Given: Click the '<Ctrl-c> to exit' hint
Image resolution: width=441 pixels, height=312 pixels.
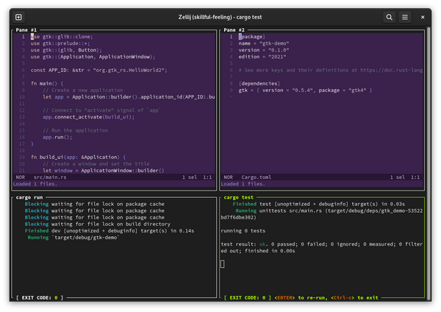Looking at the screenshot, I should pyautogui.click(x=354, y=297).
